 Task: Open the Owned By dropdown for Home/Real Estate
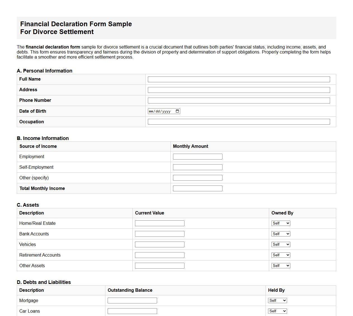[x=280, y=223]
